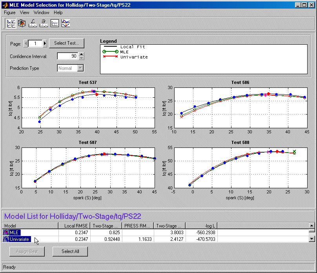317x273 pixels.
Task: Click the Model List heading
Action: coord(73,217)
